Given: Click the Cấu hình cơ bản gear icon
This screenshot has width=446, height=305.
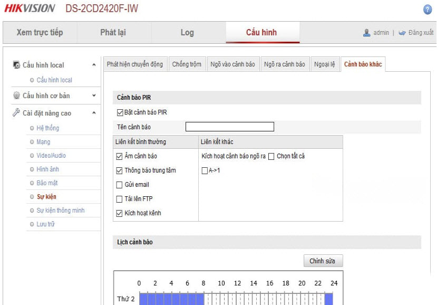Looking at the screenshot, I should click(x=16, y=96).
